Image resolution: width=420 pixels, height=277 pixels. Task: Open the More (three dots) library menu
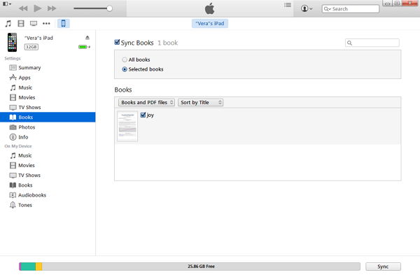[46, 24]
